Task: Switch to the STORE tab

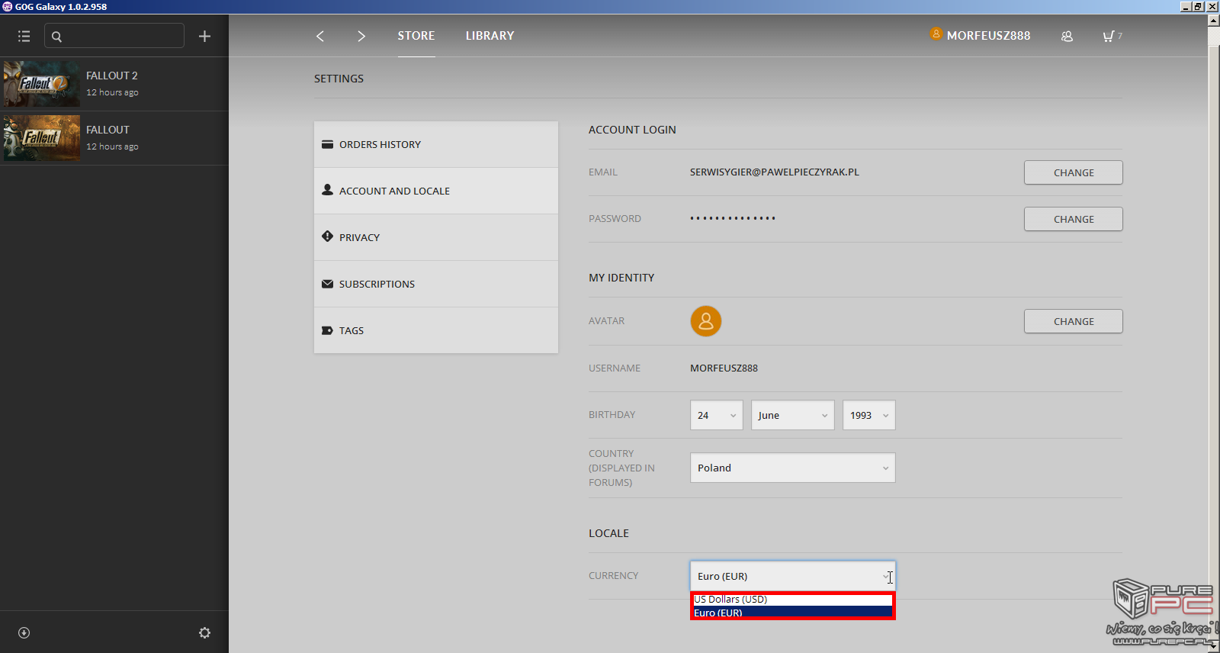Action: click(x=416, y=36)
